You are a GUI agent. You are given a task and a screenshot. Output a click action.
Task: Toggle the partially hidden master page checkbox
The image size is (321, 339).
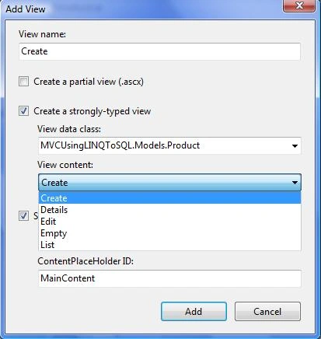click(23, 215)
